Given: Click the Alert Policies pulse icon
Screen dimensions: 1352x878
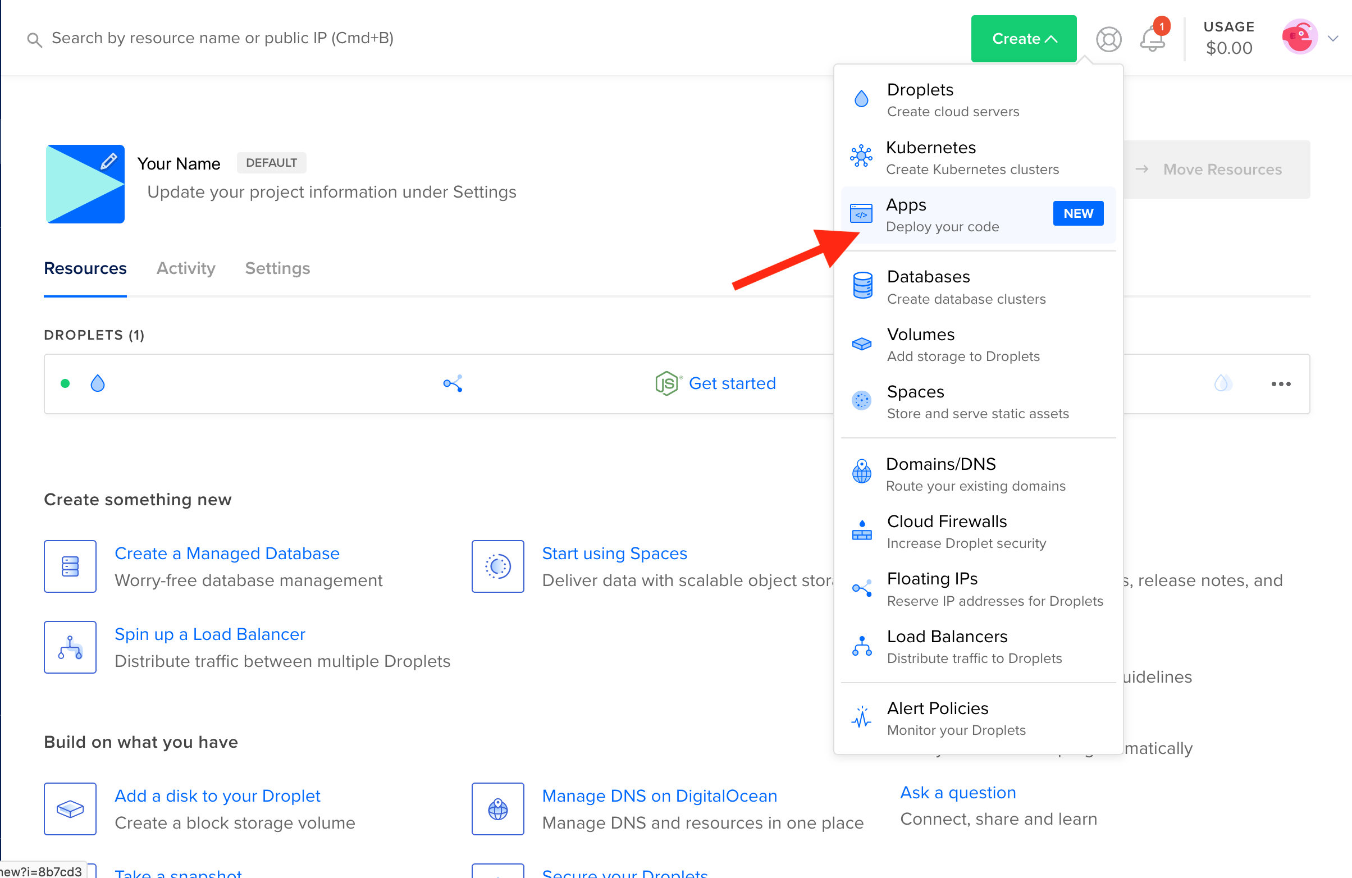Looking at the screenshot, I should [862, 717].
